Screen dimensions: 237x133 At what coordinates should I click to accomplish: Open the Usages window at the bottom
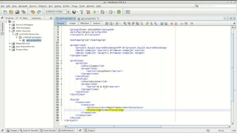tap(12, 130)
